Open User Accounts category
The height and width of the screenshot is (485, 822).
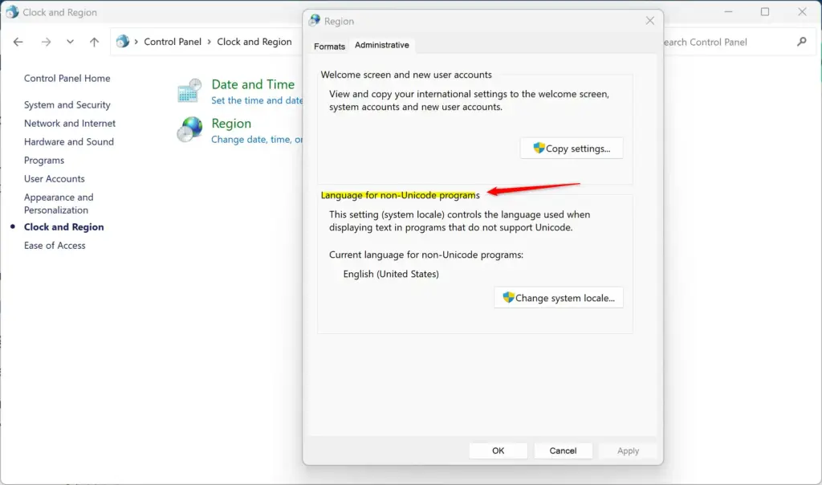click(x=54, y=179)
